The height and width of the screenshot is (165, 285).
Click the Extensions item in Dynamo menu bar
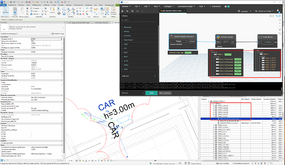coord(215,6)
